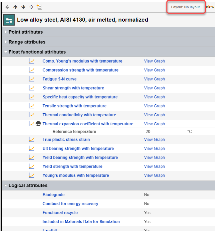Click the meta-attribute icon beside Thermal expansion coefficient
The image size is (215, 231).
[39, 124]
